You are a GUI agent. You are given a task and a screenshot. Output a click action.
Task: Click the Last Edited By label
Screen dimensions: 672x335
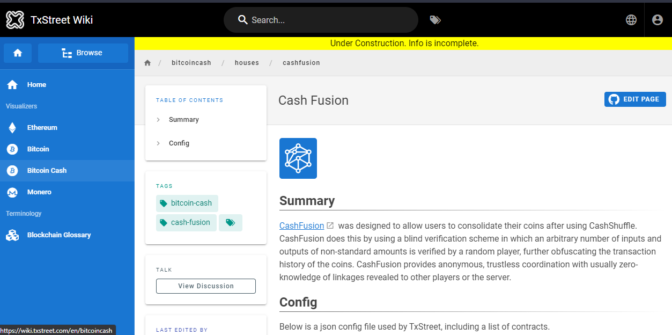coord(182,330)
